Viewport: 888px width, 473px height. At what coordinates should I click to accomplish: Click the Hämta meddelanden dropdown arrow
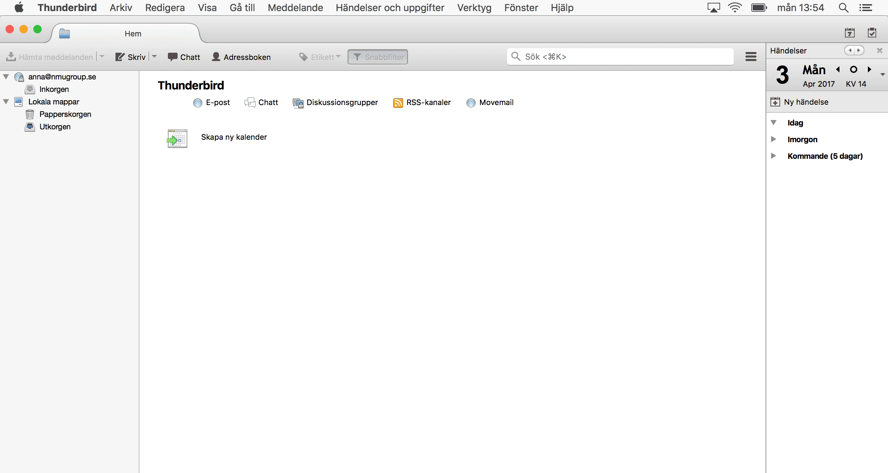click(x=101, y=57)
